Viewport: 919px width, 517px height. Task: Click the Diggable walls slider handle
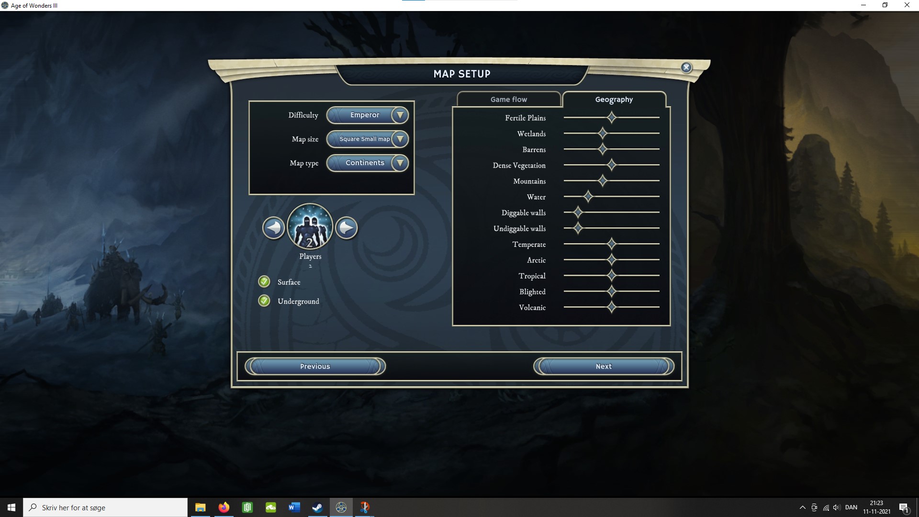(x=578, y=212)
